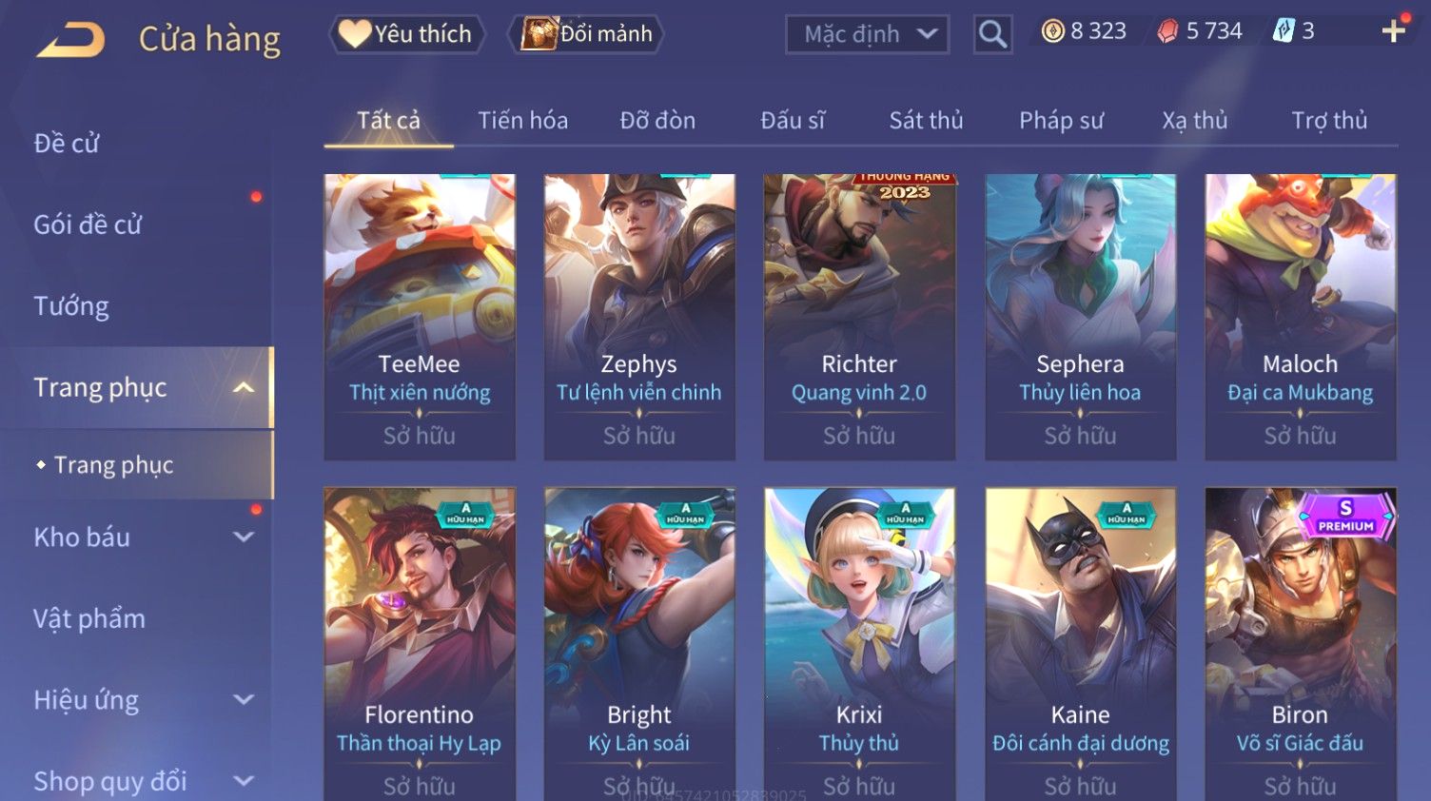Viewport: 1431px width, 801px height.
Task: Tap the red ruby currency icon
Action: click(1167, 31)
